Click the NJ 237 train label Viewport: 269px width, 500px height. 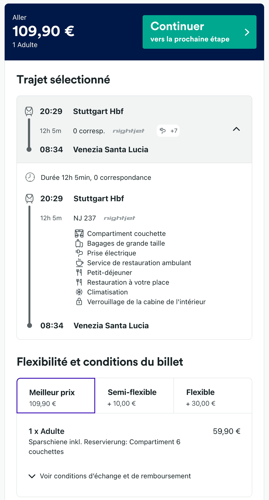(85, 218)
